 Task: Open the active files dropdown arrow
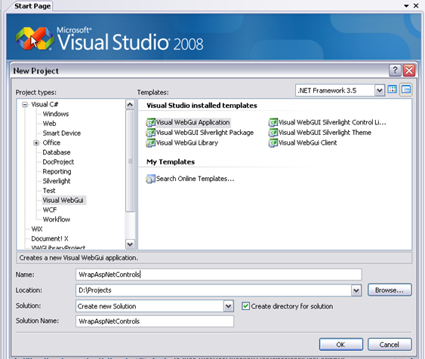pyautogui.click(x=406, y=6)
